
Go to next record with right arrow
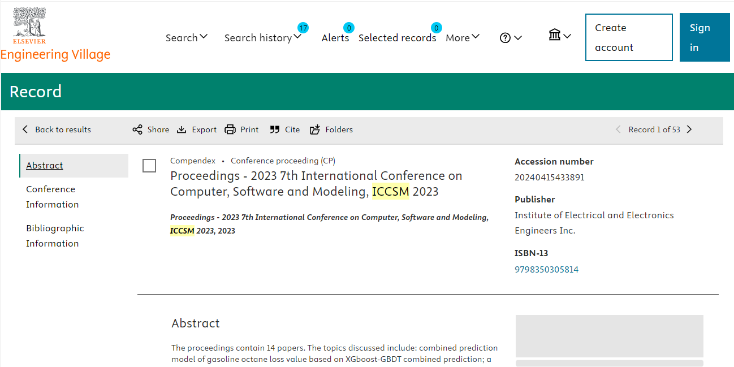(689, 129)
